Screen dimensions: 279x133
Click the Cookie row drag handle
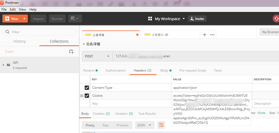point(82,96)
